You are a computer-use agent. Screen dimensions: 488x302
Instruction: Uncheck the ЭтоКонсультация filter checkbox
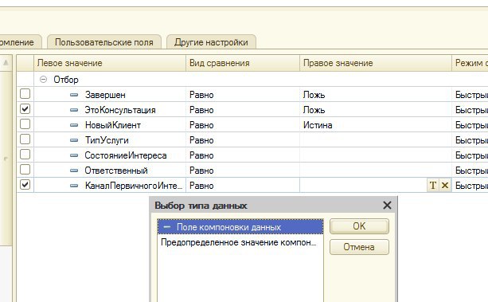tap(25, 109)
